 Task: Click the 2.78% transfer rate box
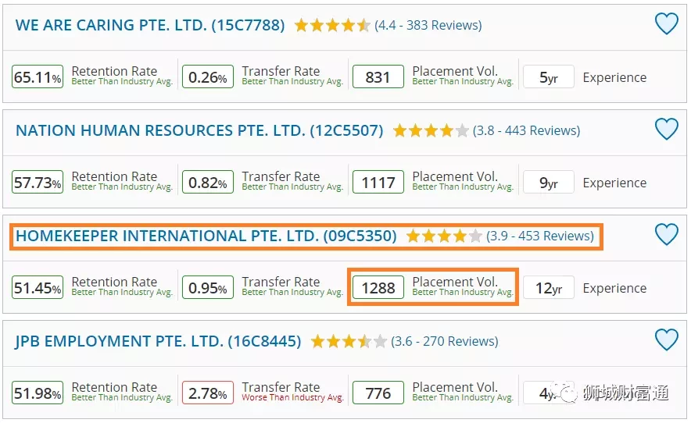coord(208,393)
